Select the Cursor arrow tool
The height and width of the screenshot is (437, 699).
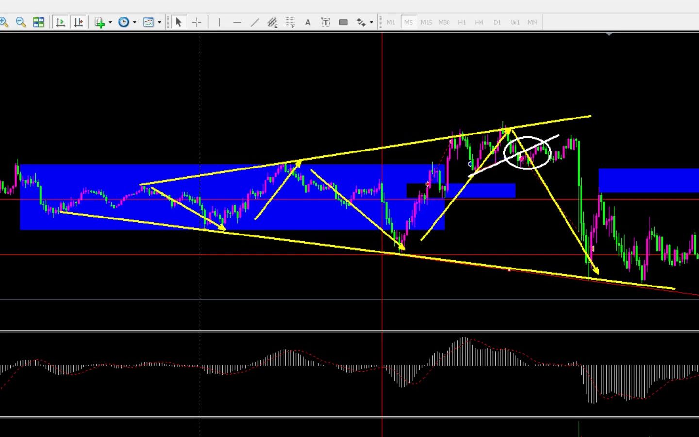178,22
